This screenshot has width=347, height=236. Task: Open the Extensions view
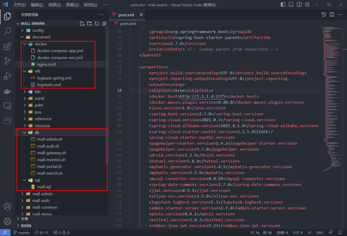[7, 46]
